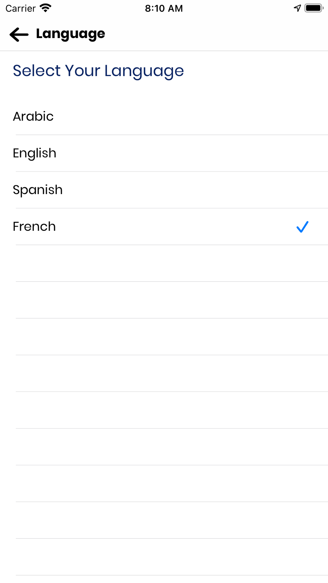Go back using the arrow icon
The height and width of the screenshot is (583, 328).
[x=19, y=34]
